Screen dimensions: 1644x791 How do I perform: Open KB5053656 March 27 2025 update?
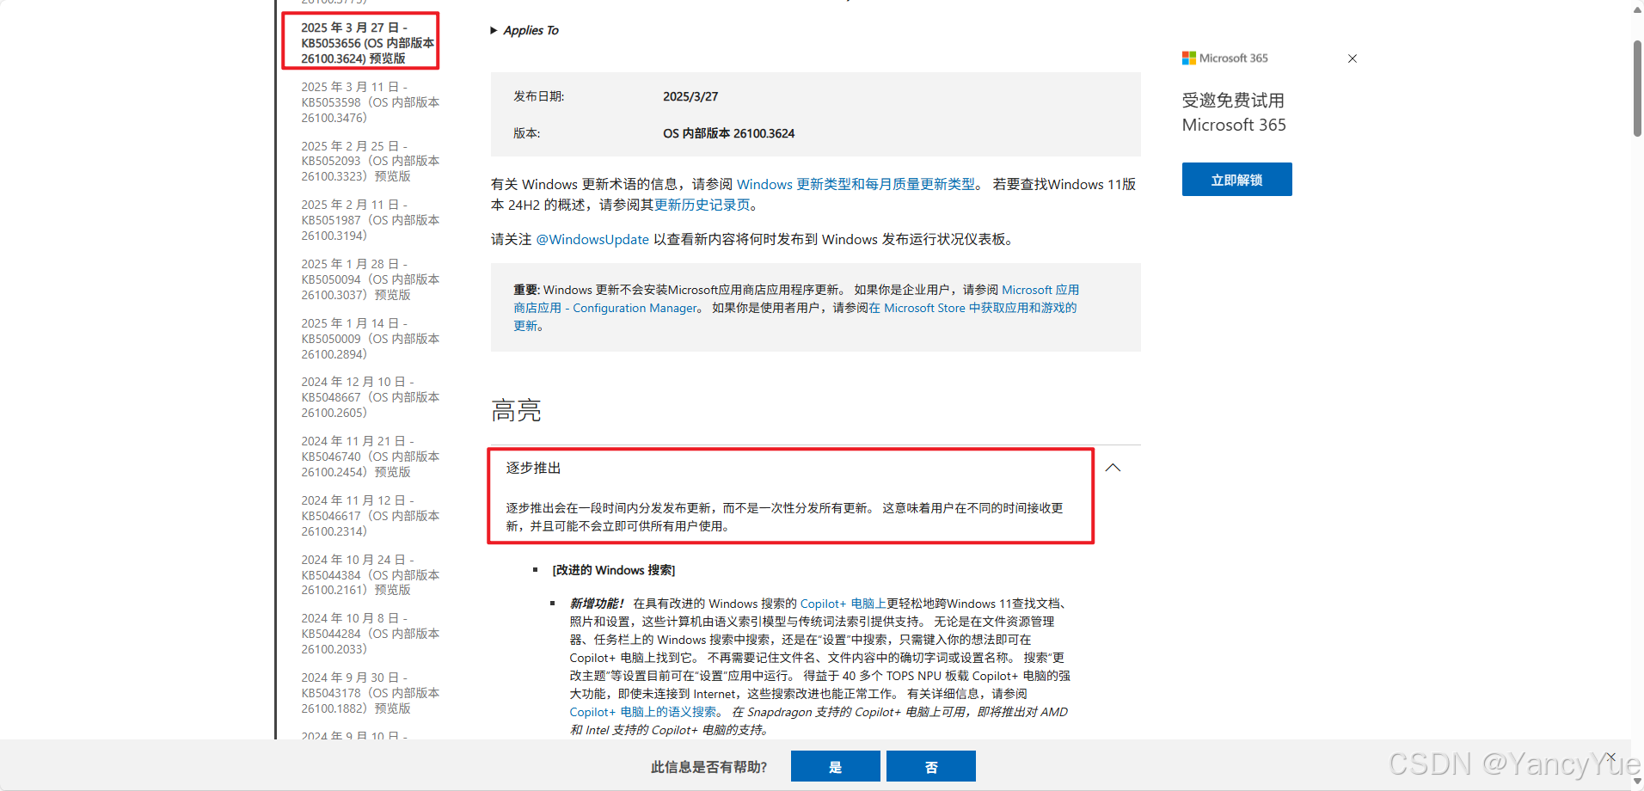click(x=367, y=43)
